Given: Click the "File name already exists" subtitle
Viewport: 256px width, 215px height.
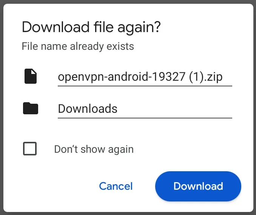Looking at the screenshot, I should point(78,46).
